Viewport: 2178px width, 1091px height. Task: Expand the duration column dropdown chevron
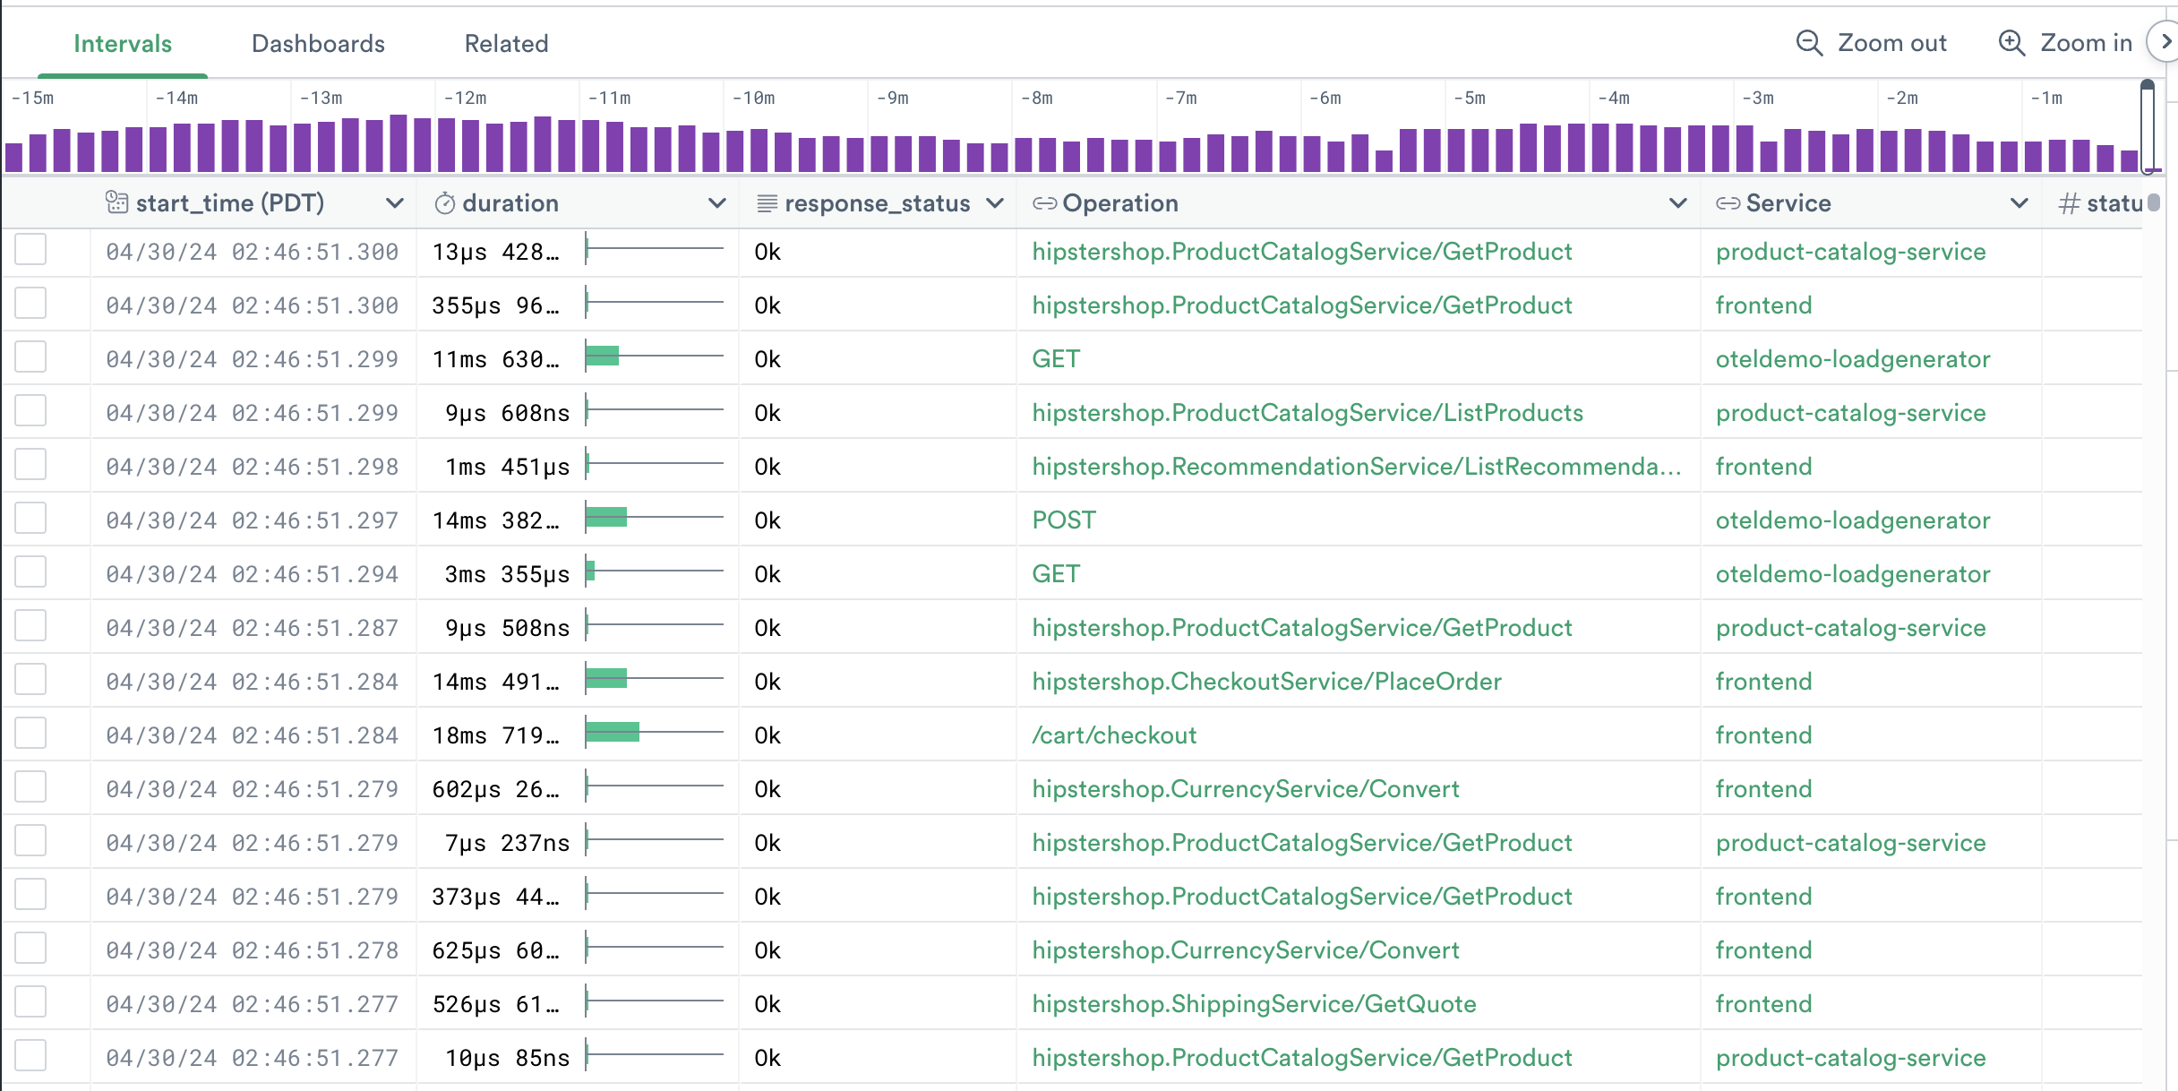click(716, 203)
